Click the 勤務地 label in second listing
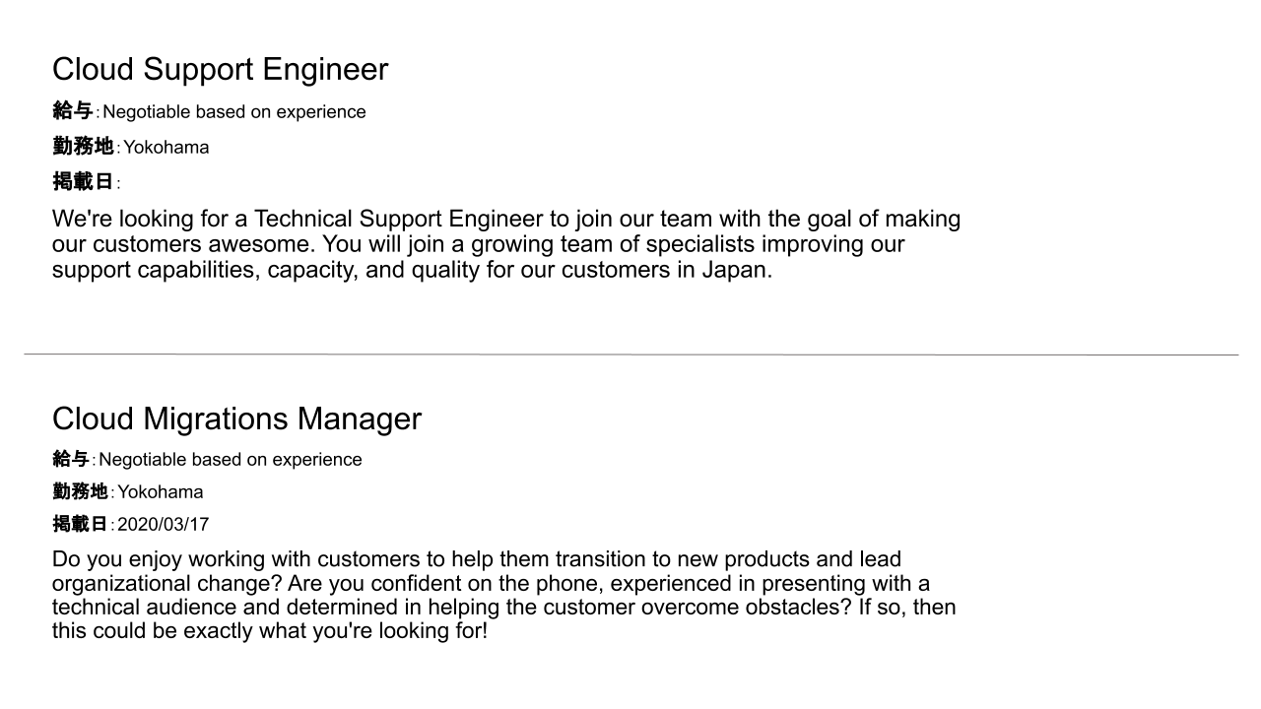1261x709 pixels. pos(81,491)
